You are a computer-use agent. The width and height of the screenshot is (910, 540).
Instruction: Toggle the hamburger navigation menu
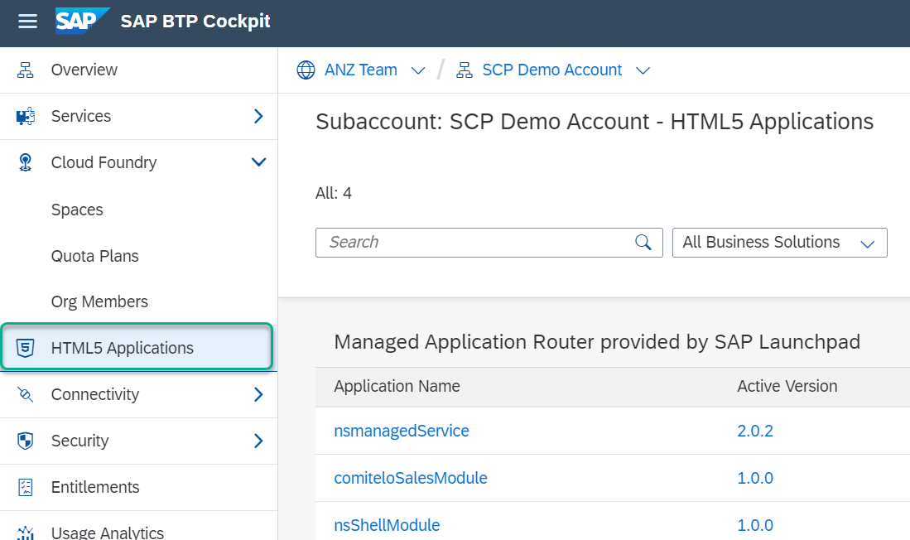pos(27,22)
